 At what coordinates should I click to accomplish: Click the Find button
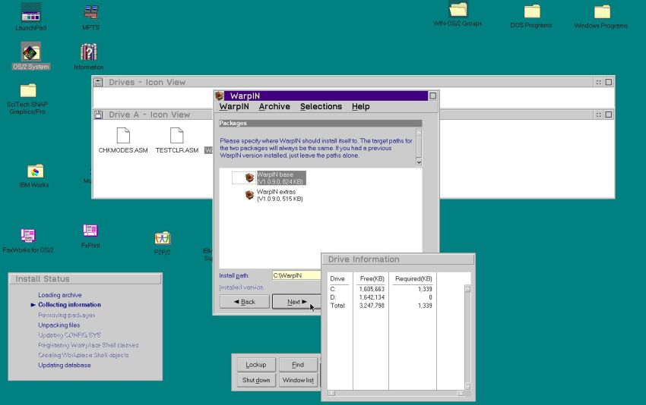pos(298,365)
